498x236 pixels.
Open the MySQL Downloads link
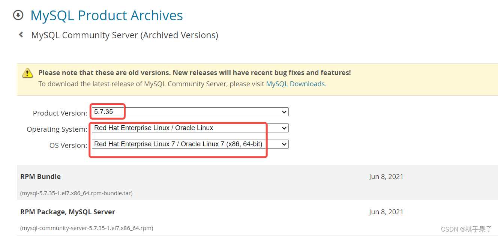[x=295, y=84]
